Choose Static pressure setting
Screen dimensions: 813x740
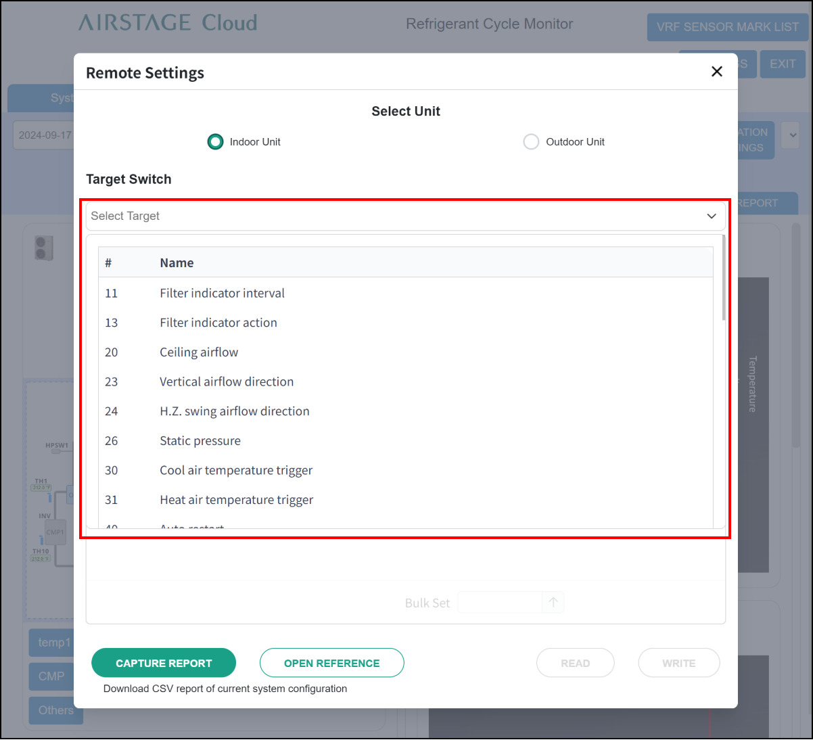point(200,441)
